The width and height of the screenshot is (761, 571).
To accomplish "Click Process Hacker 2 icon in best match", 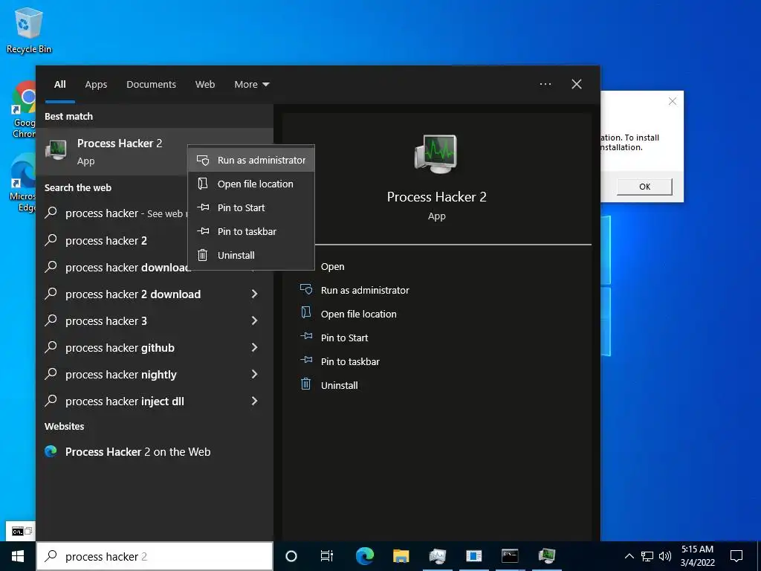I will pyautogui.click(x=56, y=150).
